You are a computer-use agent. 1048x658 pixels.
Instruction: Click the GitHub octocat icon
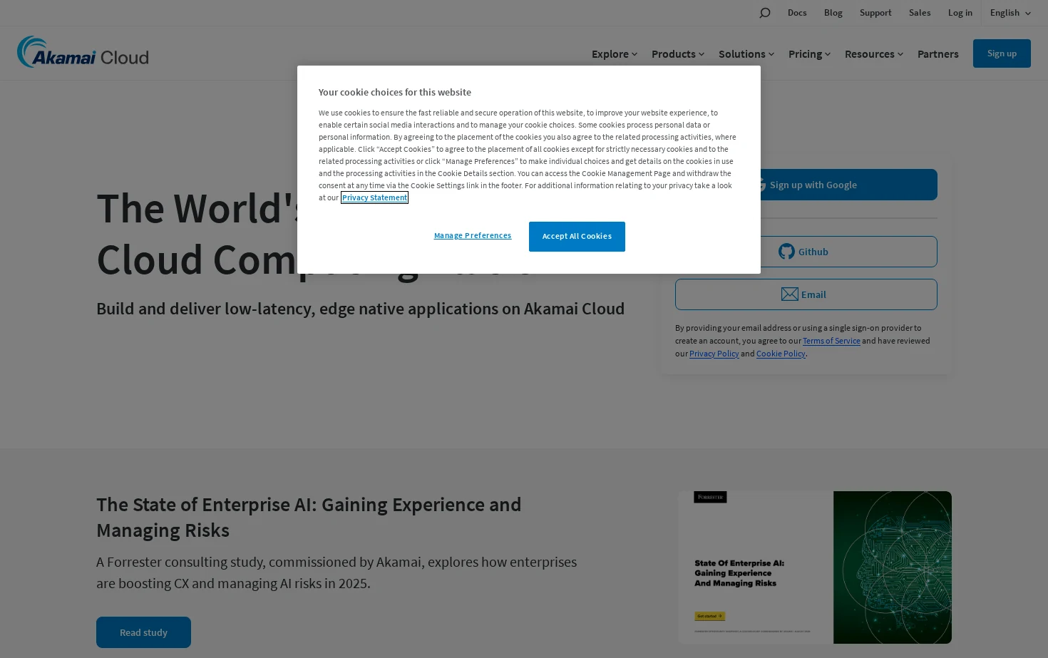[x=786, y=252]
